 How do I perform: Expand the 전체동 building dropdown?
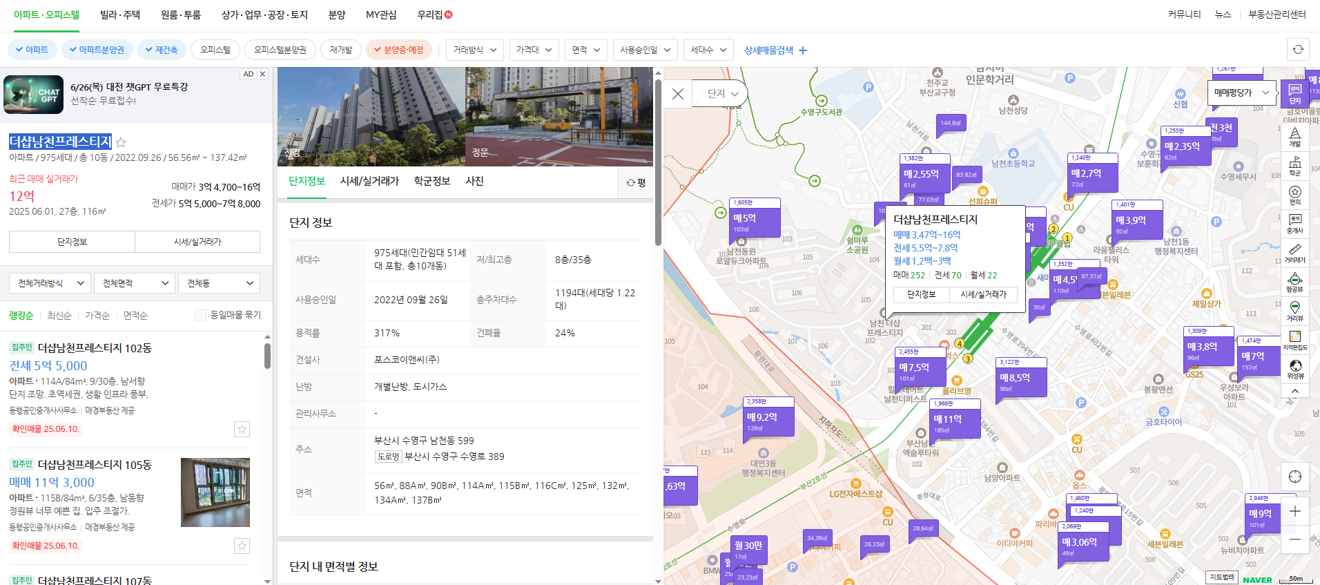[220, 283]
